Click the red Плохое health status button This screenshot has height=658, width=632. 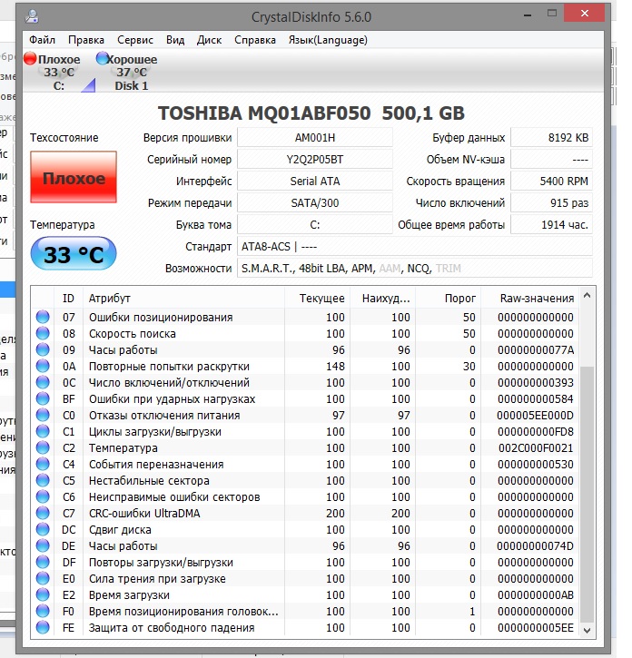coord(74,179)
